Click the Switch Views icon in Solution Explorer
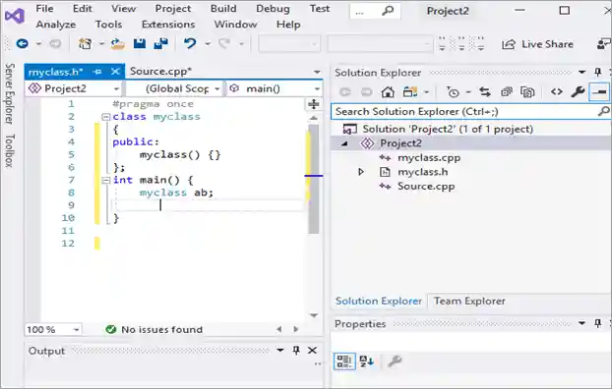Screen dimensions: 612x389 tap(410, 92)
